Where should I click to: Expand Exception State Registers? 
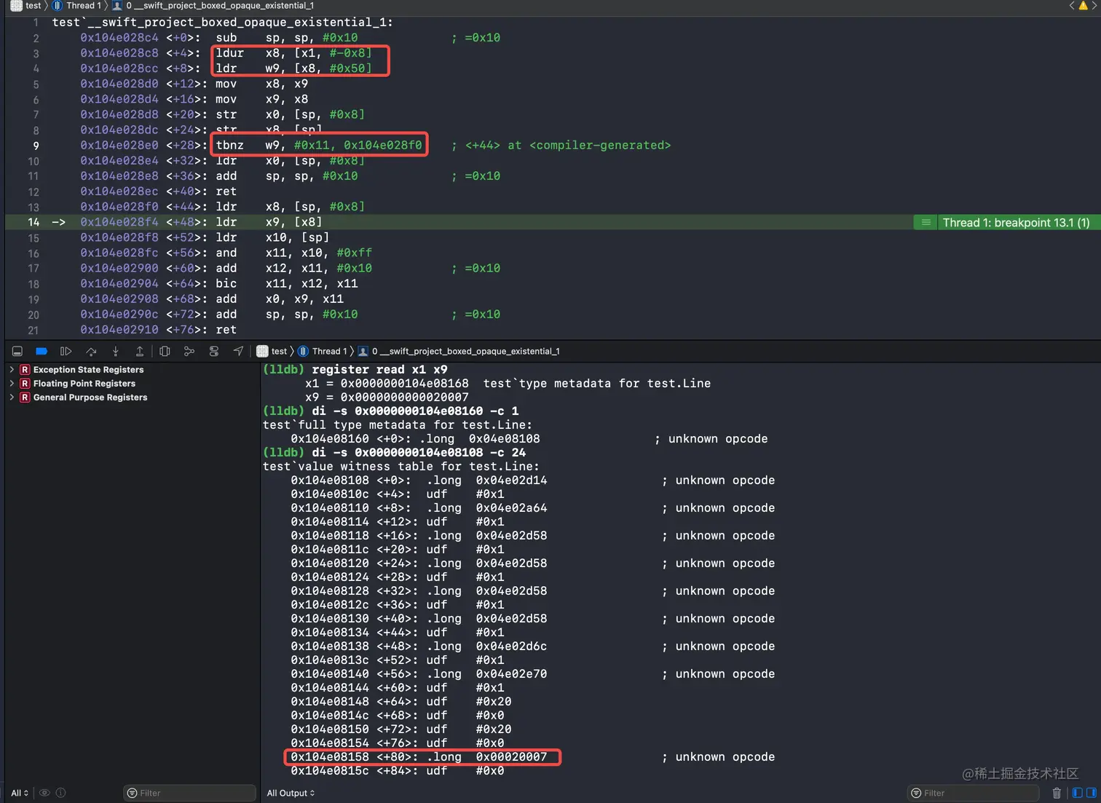pos(12,370)
